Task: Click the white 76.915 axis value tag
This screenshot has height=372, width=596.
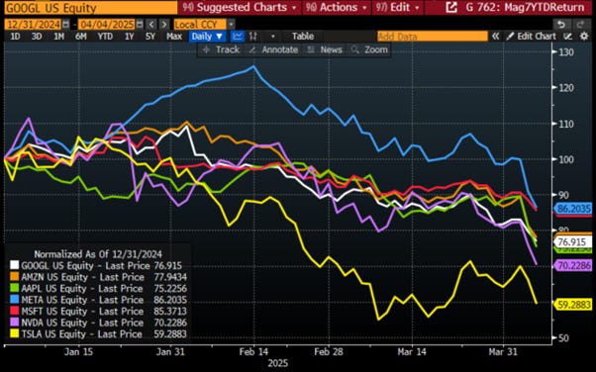Action: point(573,242)
